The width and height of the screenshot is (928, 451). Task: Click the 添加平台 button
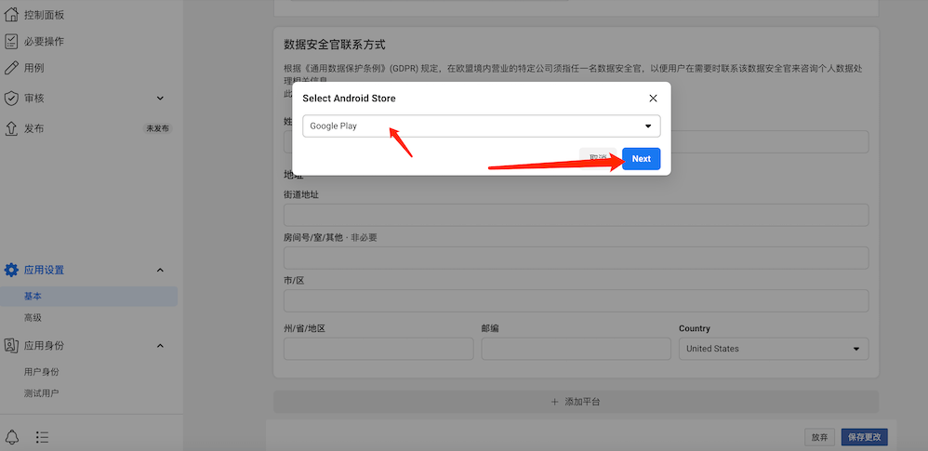tap(576, 402)
